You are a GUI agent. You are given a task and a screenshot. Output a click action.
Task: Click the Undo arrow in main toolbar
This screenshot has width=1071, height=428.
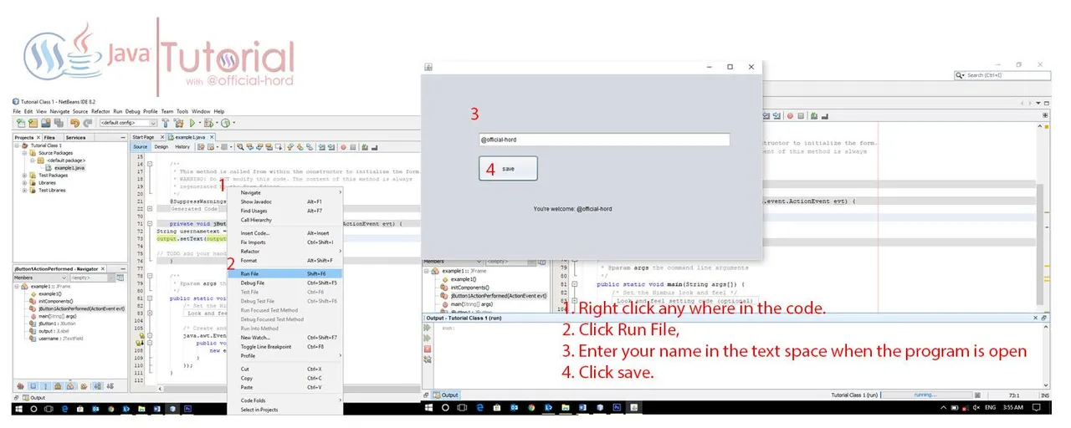[x=75, y=123]
